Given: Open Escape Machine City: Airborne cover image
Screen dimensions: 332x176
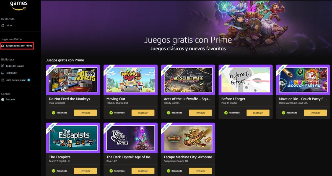Looking at the screenshot, I should coord(188,138).
